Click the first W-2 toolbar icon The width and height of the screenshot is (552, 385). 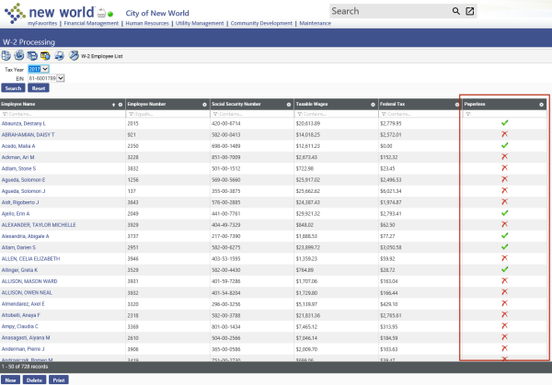7,56
